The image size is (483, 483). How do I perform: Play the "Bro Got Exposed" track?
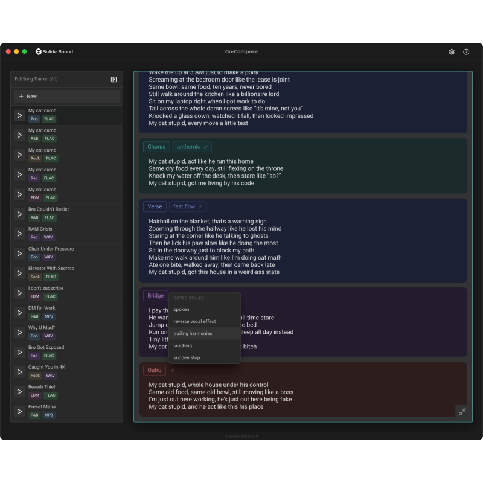(19, 352)
